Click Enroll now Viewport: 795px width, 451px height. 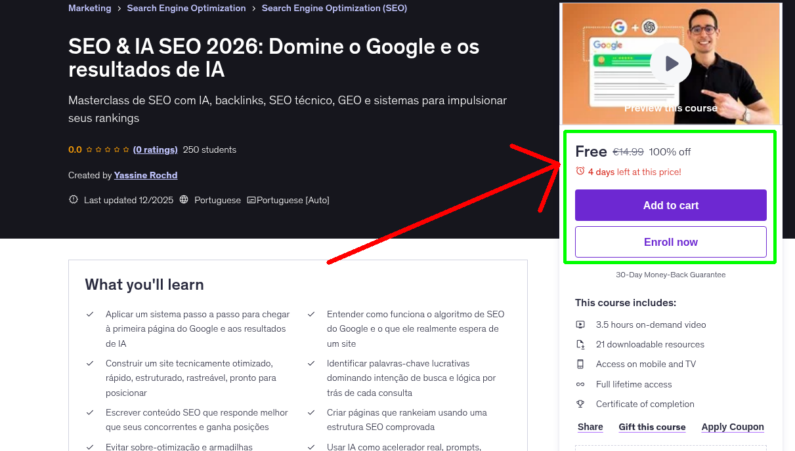coord(670,242)
